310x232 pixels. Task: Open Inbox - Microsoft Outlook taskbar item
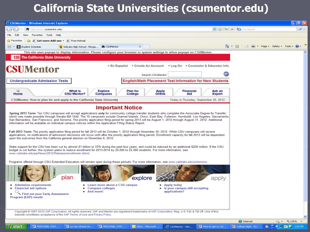pyautogui.click(x=146, y=227)
